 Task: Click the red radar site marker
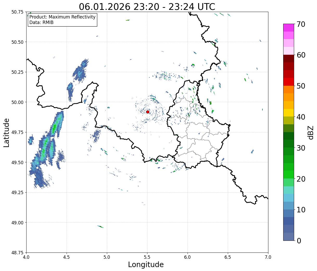(148, 112)
